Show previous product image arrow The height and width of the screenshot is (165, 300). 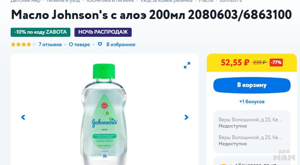pyautogui.click(x=23, y=117)
